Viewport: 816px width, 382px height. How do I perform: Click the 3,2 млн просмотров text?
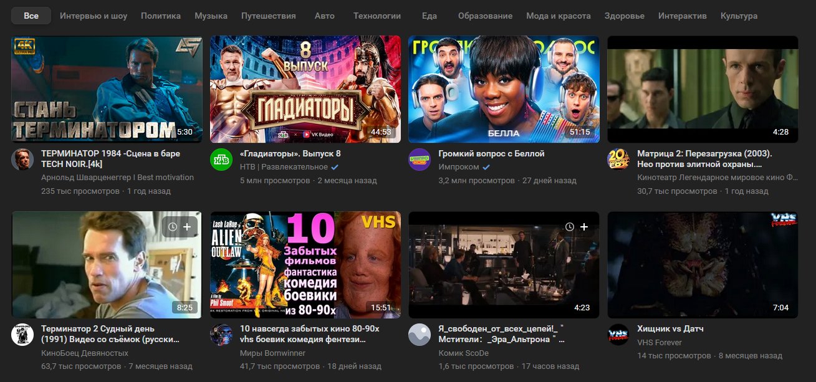point(476,181)
